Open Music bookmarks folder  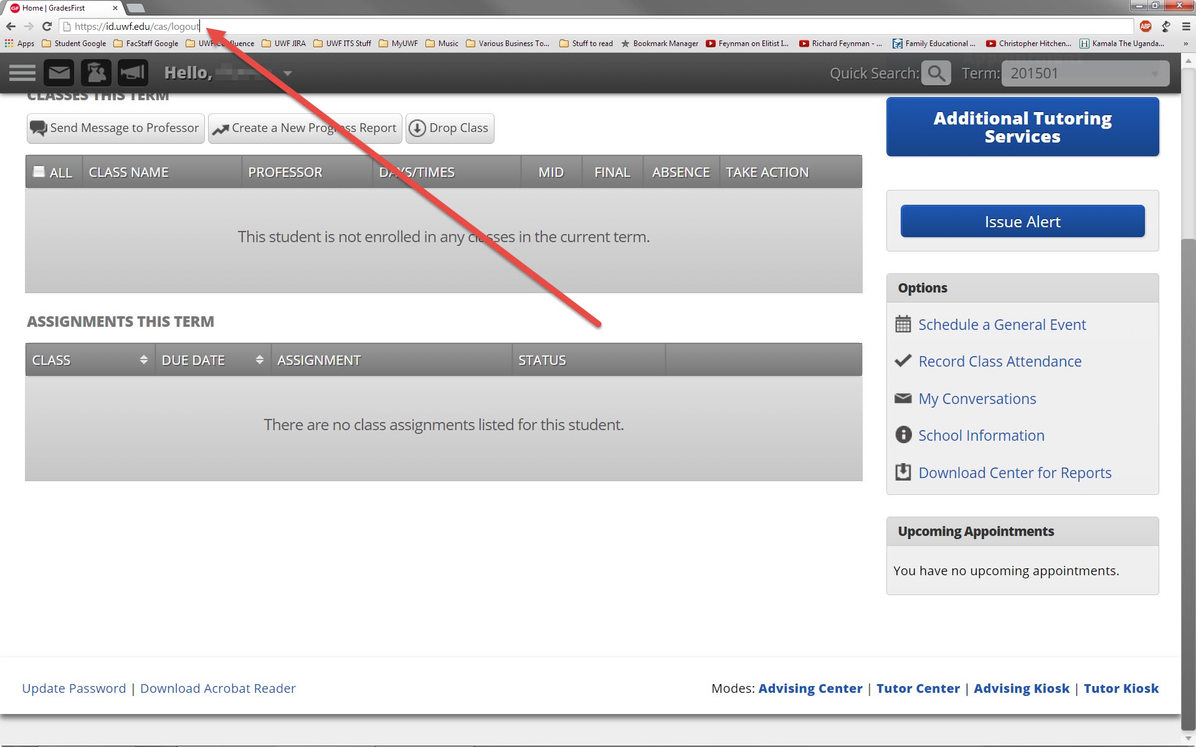click(x=442, y=44)
